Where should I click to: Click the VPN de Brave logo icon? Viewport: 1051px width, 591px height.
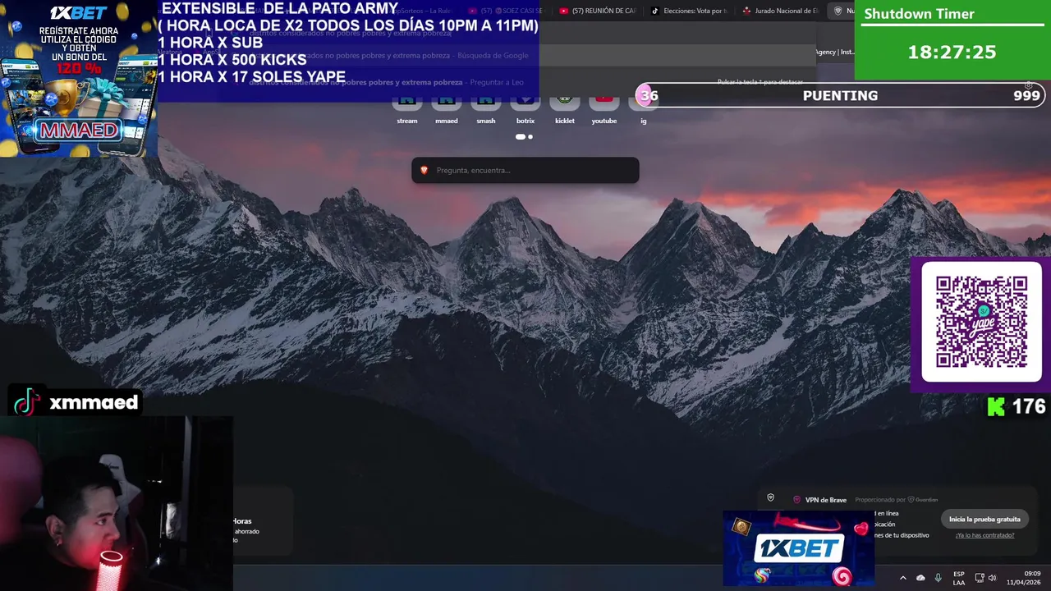(796, 500)
